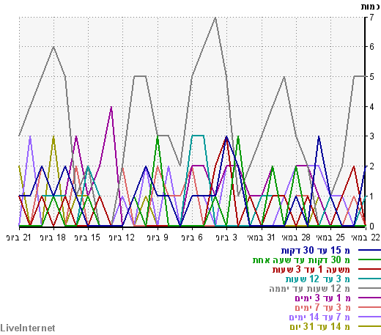This screenshot has height=335, width=381.
Task: Click the '9 ביונ' x-axis date label
Action: tap(158, 238)
